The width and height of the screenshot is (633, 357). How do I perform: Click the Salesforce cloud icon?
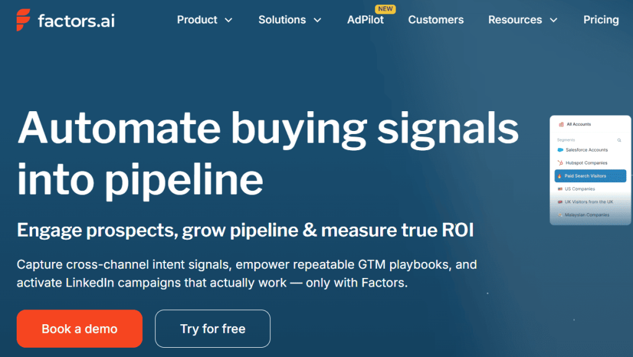(x=560, y=149)
